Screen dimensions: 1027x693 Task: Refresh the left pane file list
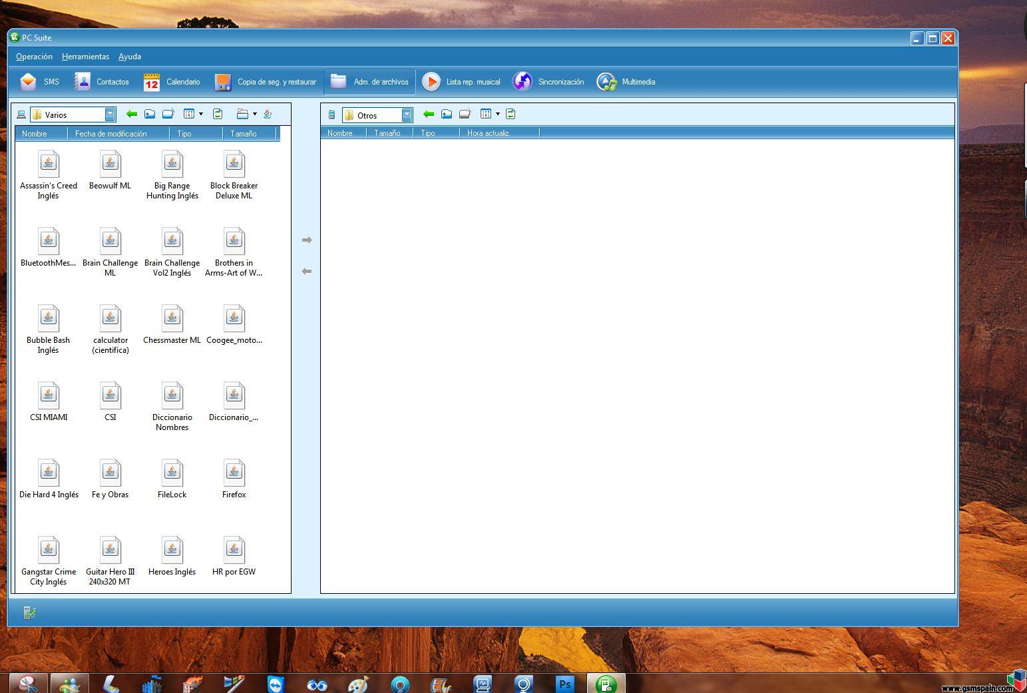tap(218, 114)
